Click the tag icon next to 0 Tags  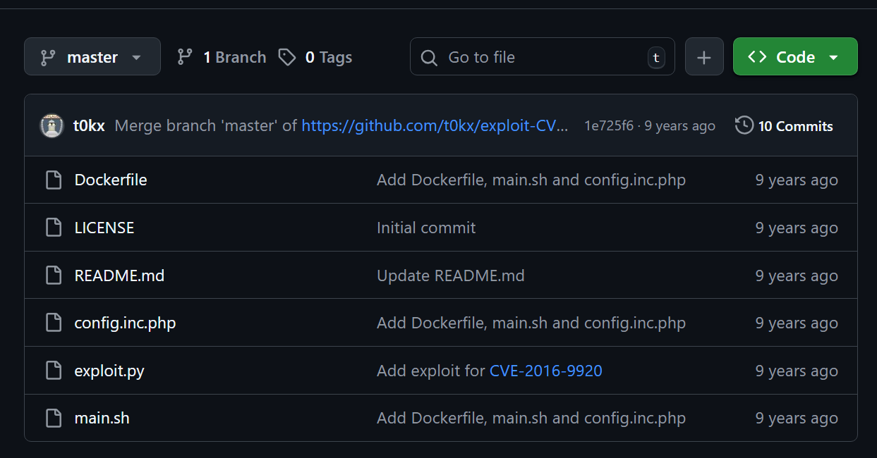[286, 57]
